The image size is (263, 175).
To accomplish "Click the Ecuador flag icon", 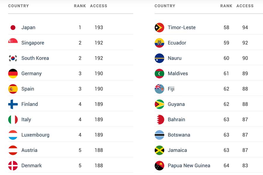I will (x=159, y=43).
